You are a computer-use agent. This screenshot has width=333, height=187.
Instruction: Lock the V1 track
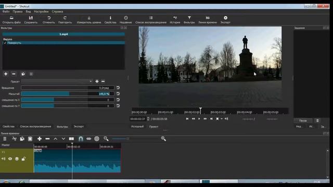coord(23,158)
